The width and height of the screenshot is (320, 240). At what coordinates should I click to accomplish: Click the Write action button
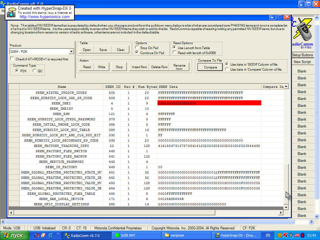click(102, 67)
